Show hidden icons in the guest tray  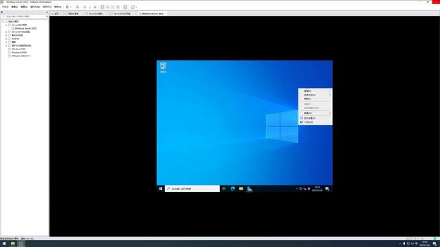click(296, 189)
